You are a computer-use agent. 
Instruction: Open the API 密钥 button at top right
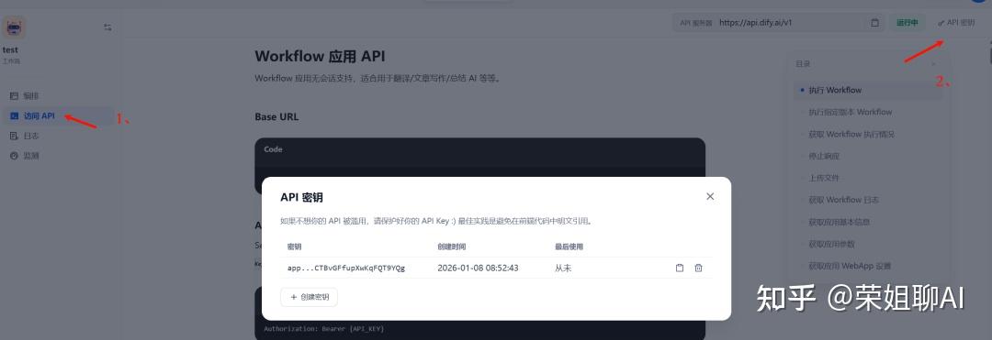click(956, 23)
